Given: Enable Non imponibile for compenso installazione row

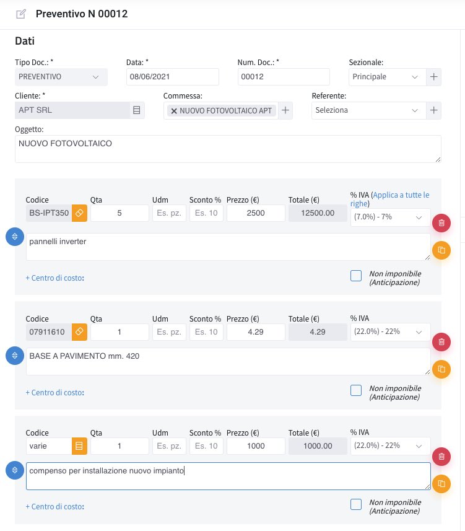Looking at the screenshot, I should [356, 504].
